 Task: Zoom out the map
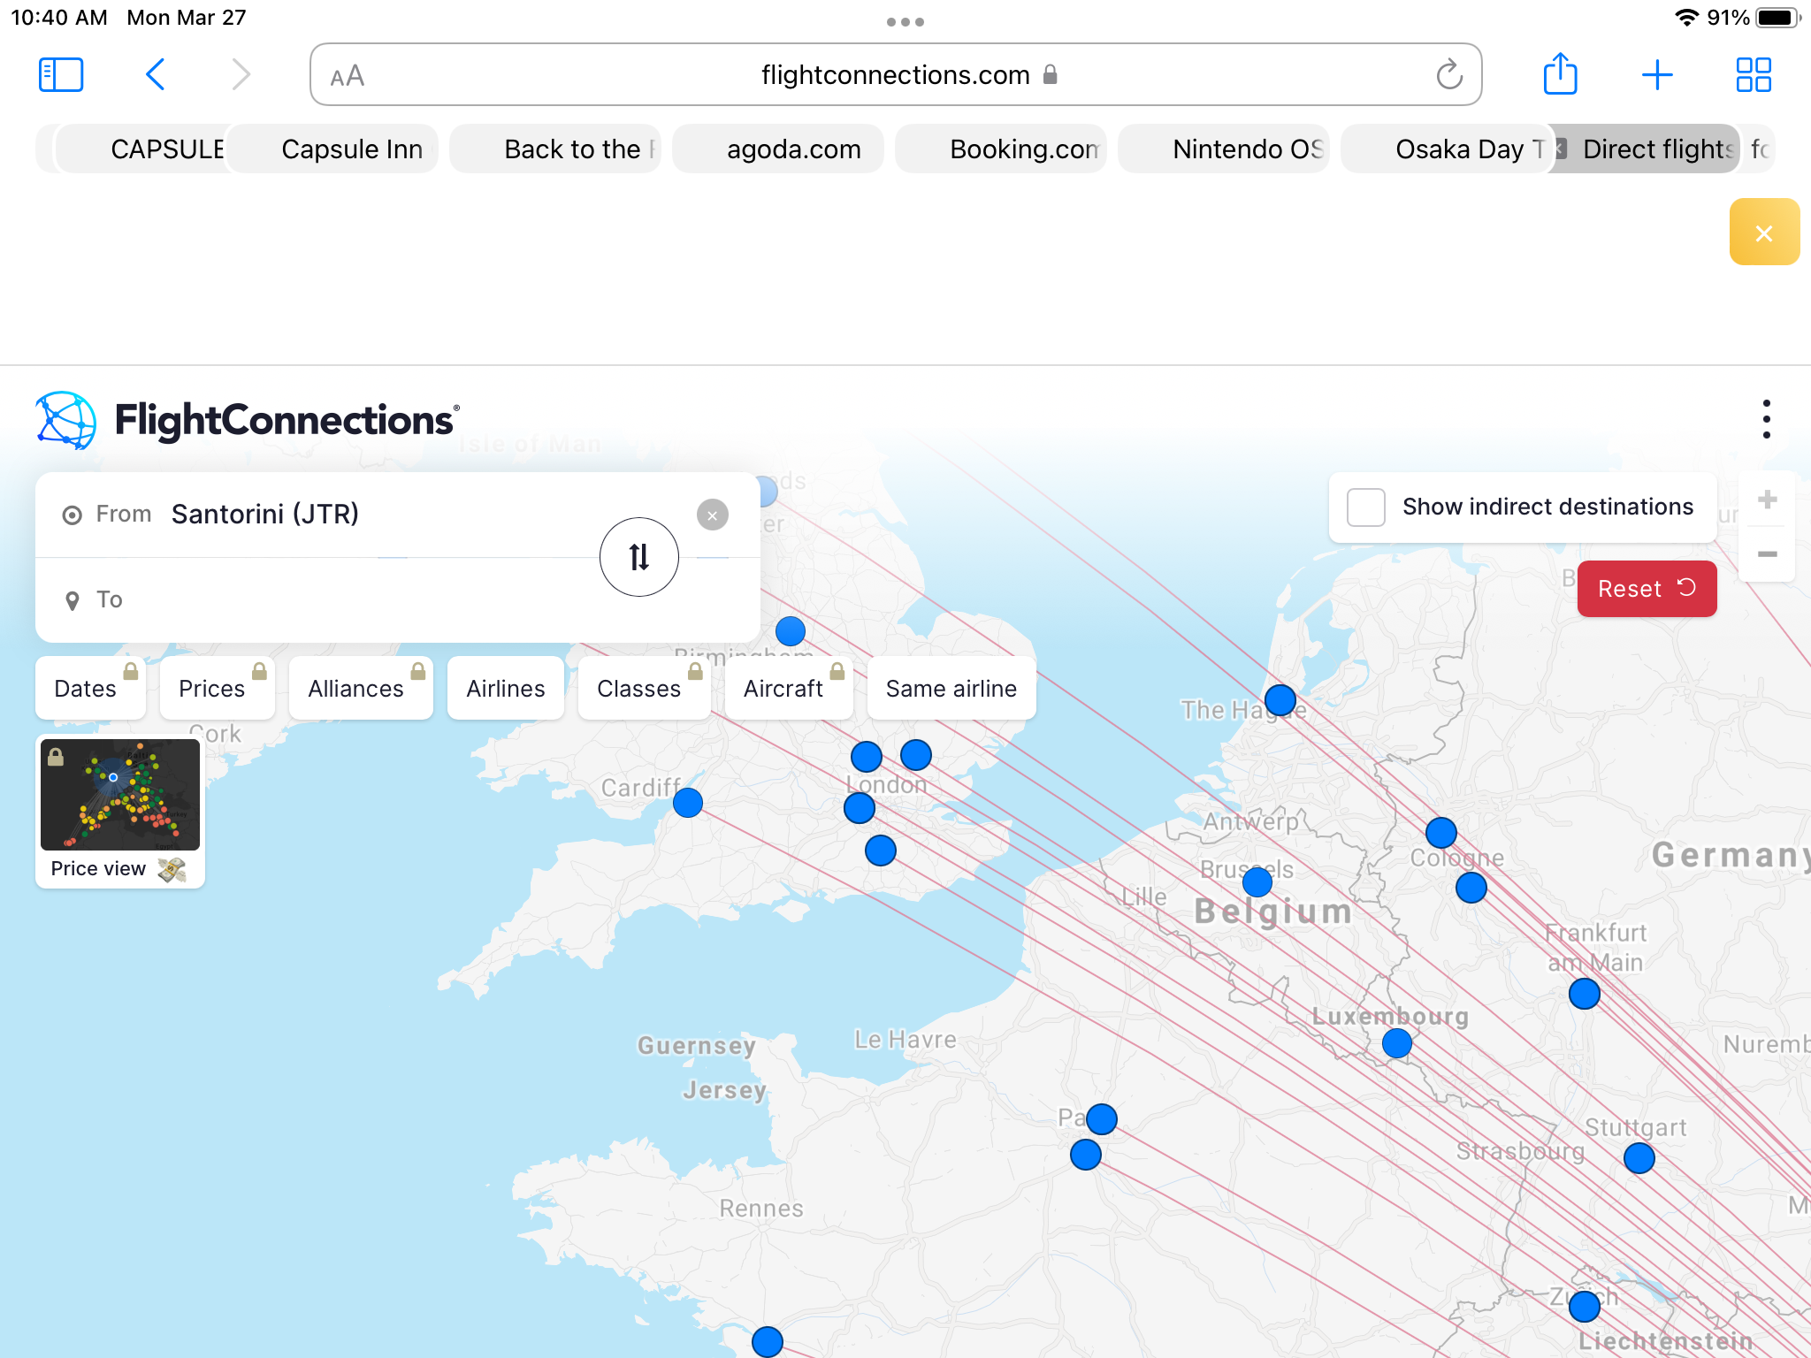coord(1767,554)
